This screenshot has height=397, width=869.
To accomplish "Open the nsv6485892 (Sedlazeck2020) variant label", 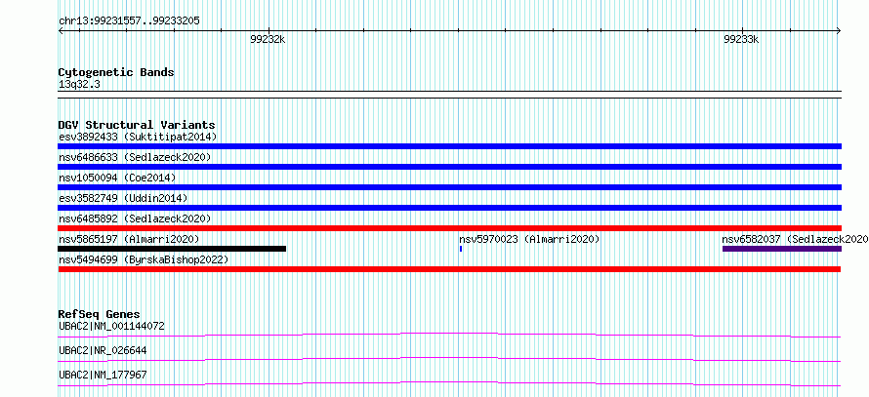I will coord(135,218).
